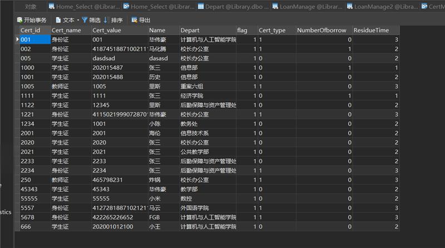Click the Name column header
The image size is (445, 248).
pyautogui.click(x=164, y=30)
